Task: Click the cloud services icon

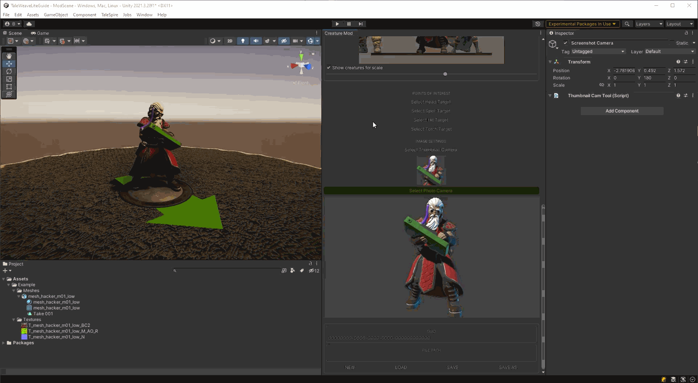Action: coord(29,24)
